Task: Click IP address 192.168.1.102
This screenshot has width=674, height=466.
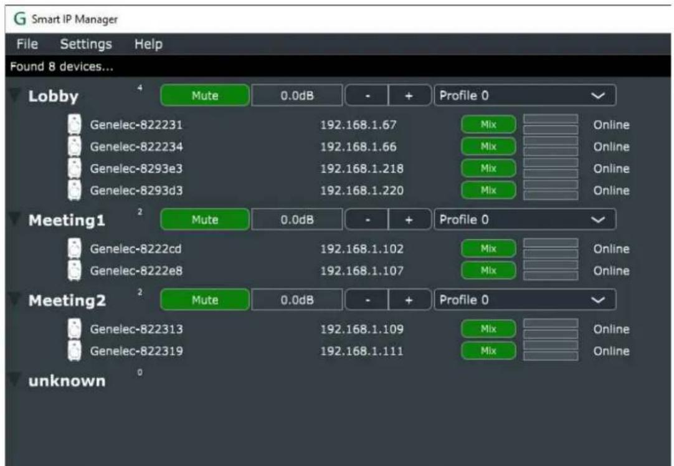Action: coord(362,249)
